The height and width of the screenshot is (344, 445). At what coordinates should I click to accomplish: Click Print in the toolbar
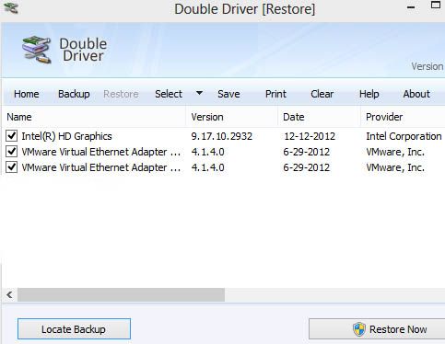tap(275, 94)
